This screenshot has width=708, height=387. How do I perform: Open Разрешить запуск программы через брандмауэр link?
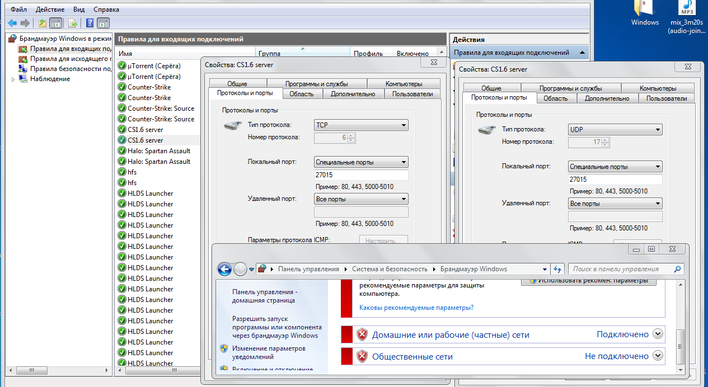point(277,327)
